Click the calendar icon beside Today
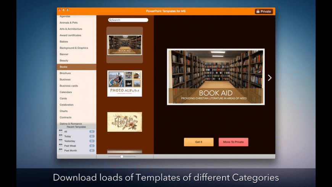The width and height of the screenshot is (332, 187). (x=61, y=136)
